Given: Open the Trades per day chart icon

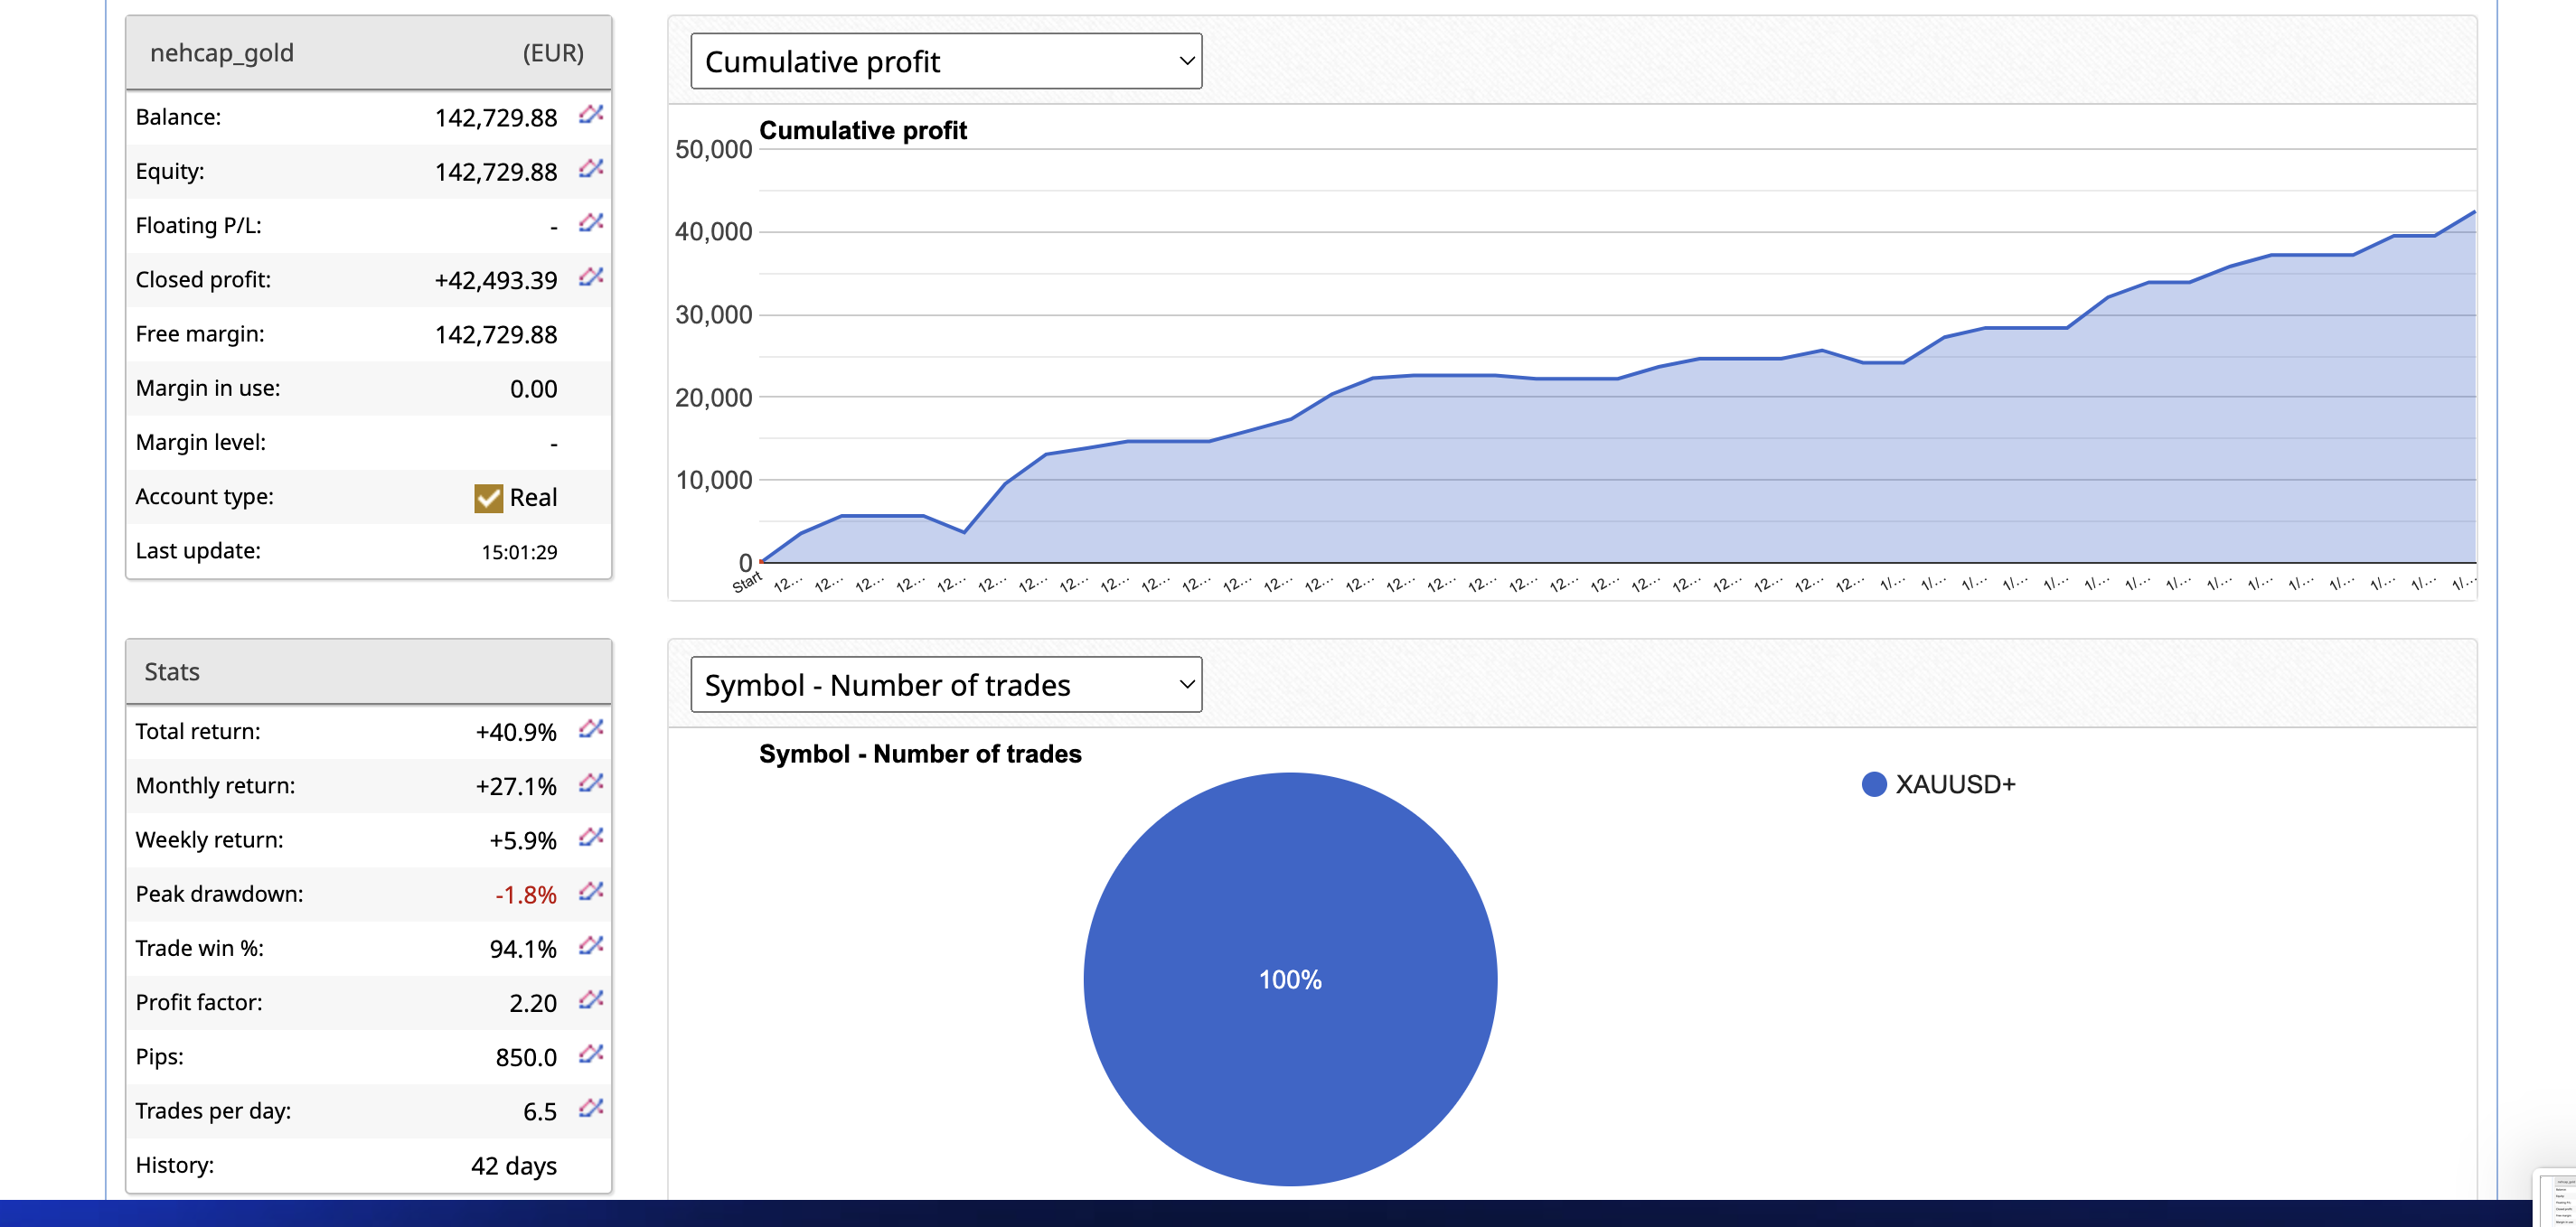Looking at the screenshot, I should (591, 1108).
